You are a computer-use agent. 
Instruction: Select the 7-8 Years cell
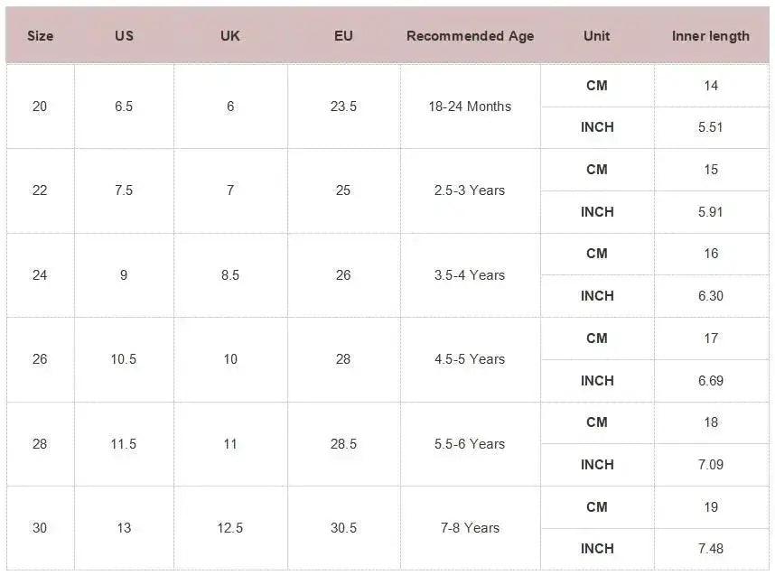[470, 528]
